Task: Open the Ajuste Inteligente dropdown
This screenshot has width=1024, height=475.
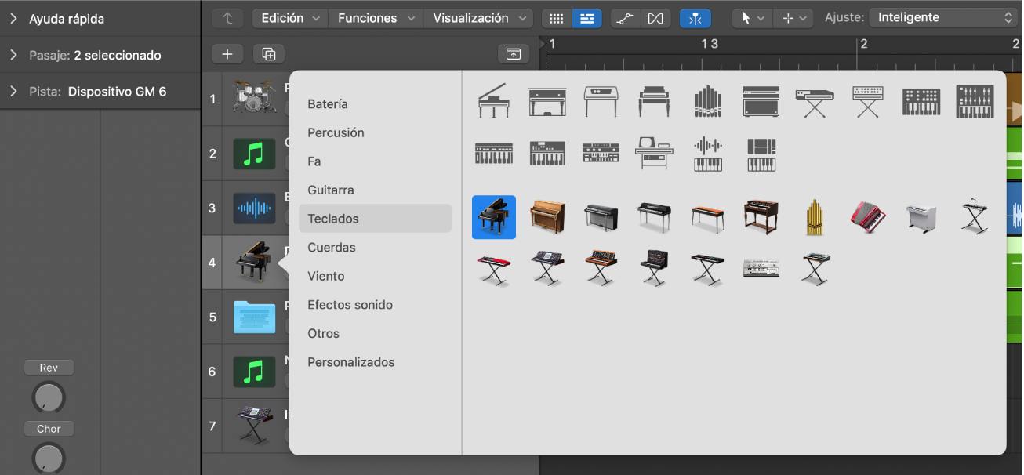Action: pyautogui.click(x=941, y=16)
